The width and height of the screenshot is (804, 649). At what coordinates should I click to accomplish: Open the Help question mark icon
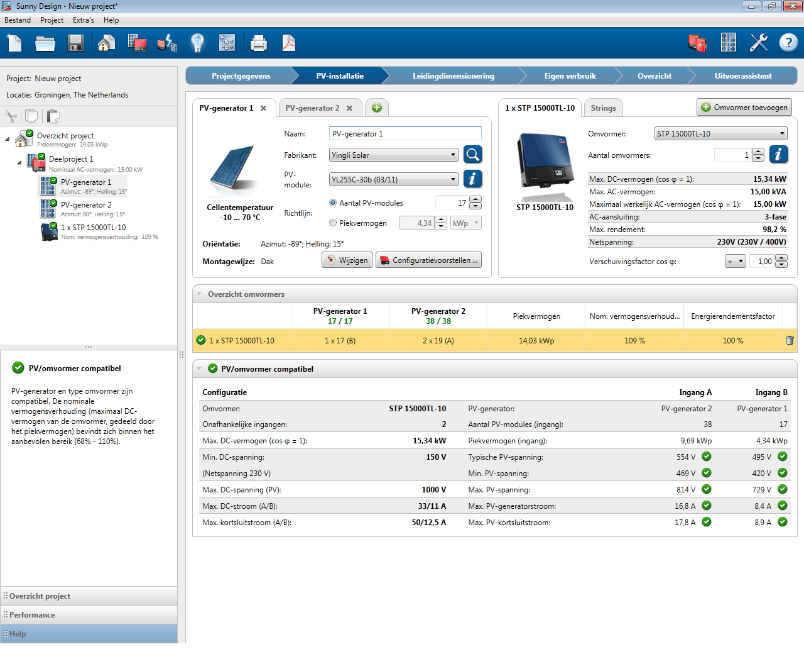pyautogui.click(x=788, y=42)
